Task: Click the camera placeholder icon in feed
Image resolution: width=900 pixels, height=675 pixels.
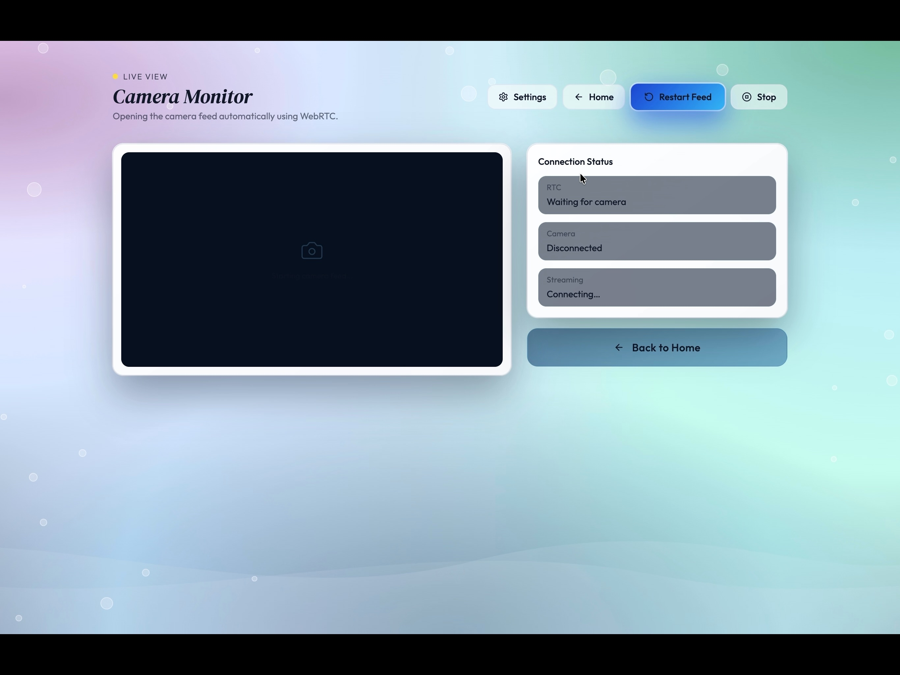Action: (312, 251)
